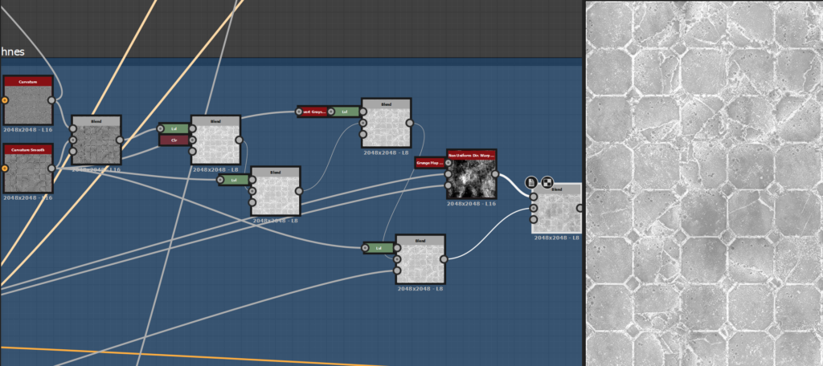Select the Convert Grayscale node
The width and height of the screenshot is (823, 366).
(x=313, y=112)
